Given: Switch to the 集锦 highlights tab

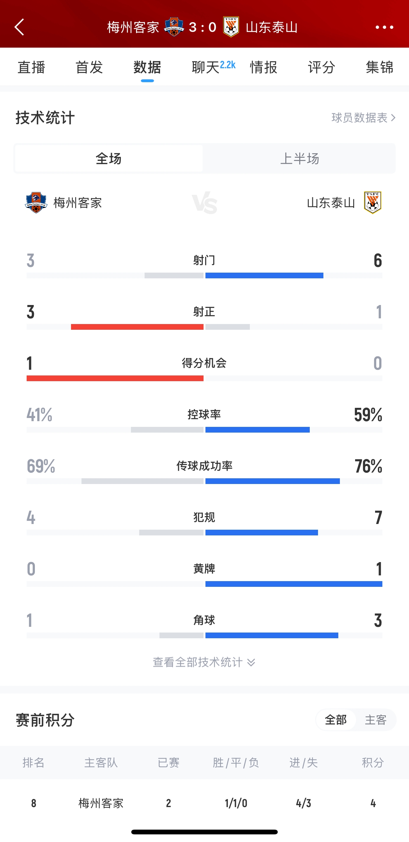Looking at the screenshot, I should coord(379,67).
